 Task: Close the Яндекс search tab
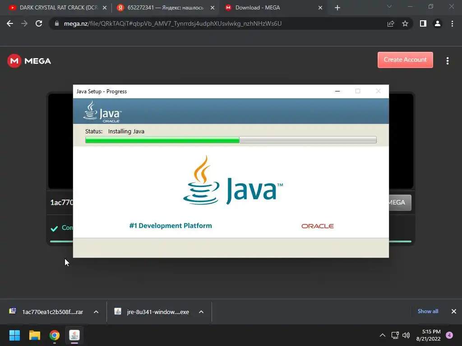[x=213, y=8]
